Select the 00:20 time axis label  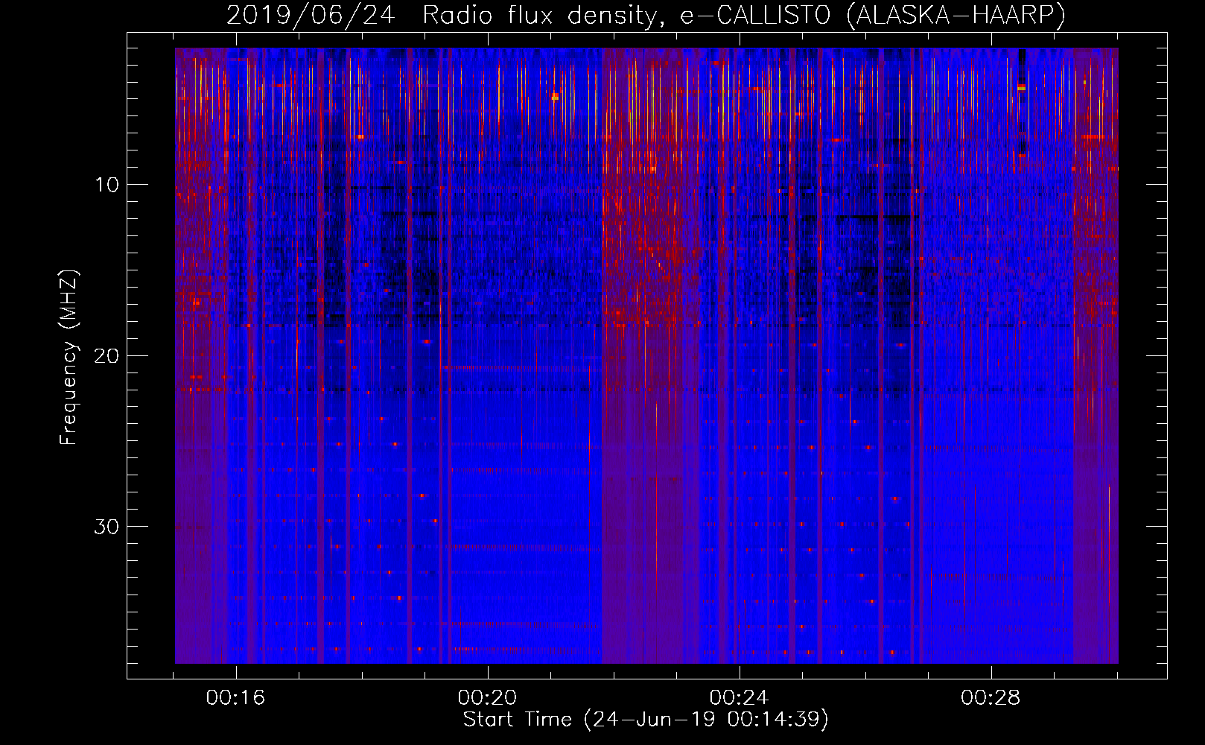click(x=487, y=698)
